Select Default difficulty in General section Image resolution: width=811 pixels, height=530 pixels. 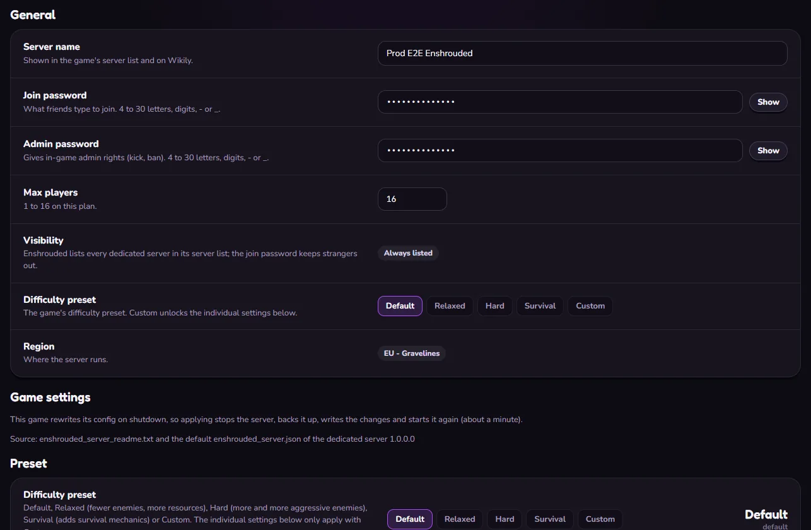[x=400, y=306]
